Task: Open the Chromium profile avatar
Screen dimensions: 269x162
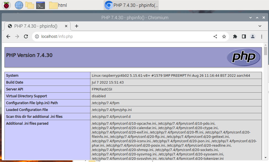Action: (x=252, y=36)
